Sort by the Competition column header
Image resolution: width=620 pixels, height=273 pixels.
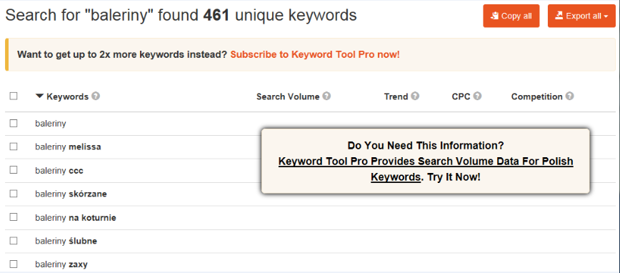(536, 96)
